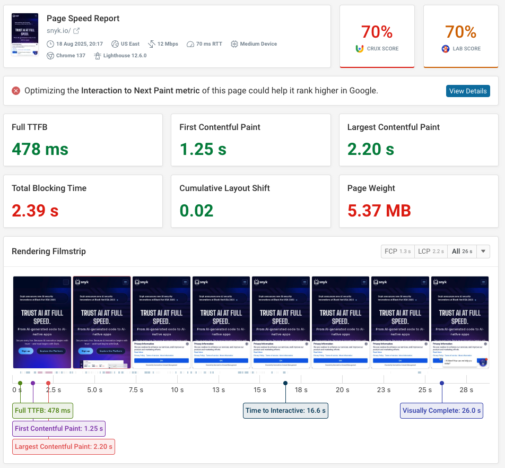505x468 pixels.
Task: Click the Visually Complete 26.0 s marker
Action: [x=441, y=411]
